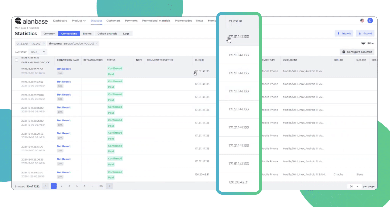This screenshot has height=207, width=390.
Task: Remove the Europe/London timezone filter
Action: click(96, 43)
